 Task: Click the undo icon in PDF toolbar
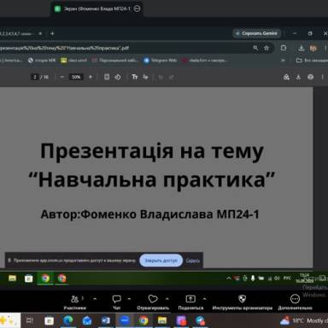click(x=161, y=77)
